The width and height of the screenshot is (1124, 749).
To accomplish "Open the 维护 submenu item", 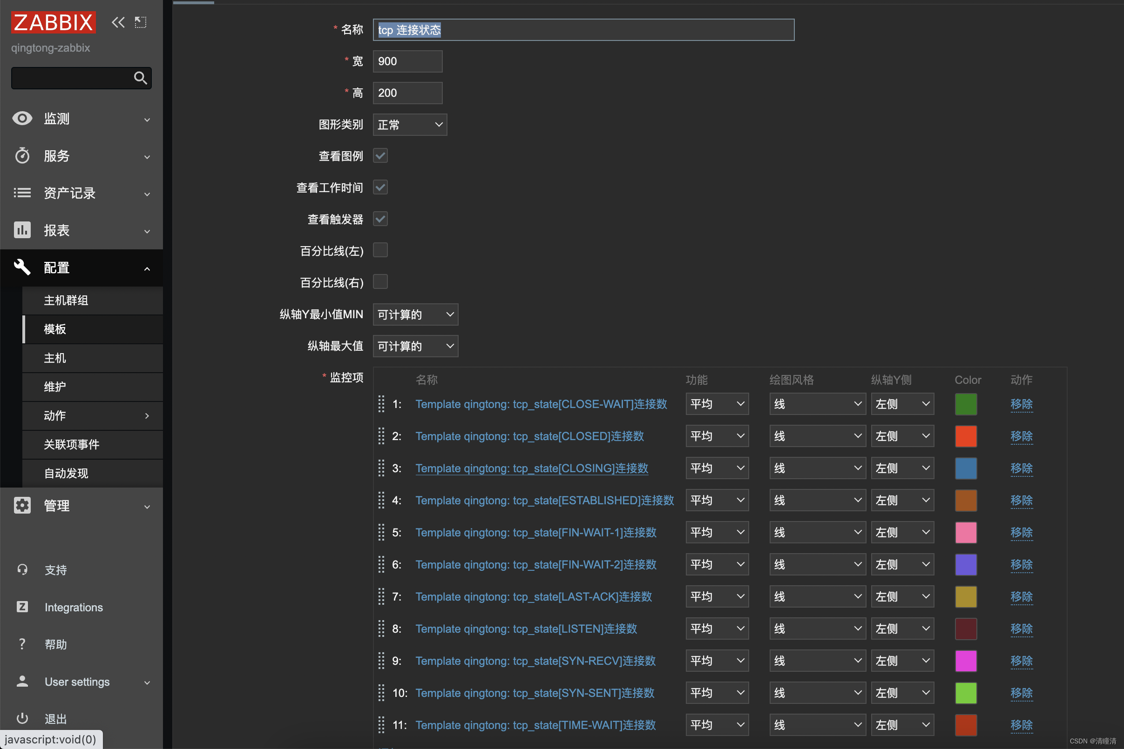I will coord(93,387).
